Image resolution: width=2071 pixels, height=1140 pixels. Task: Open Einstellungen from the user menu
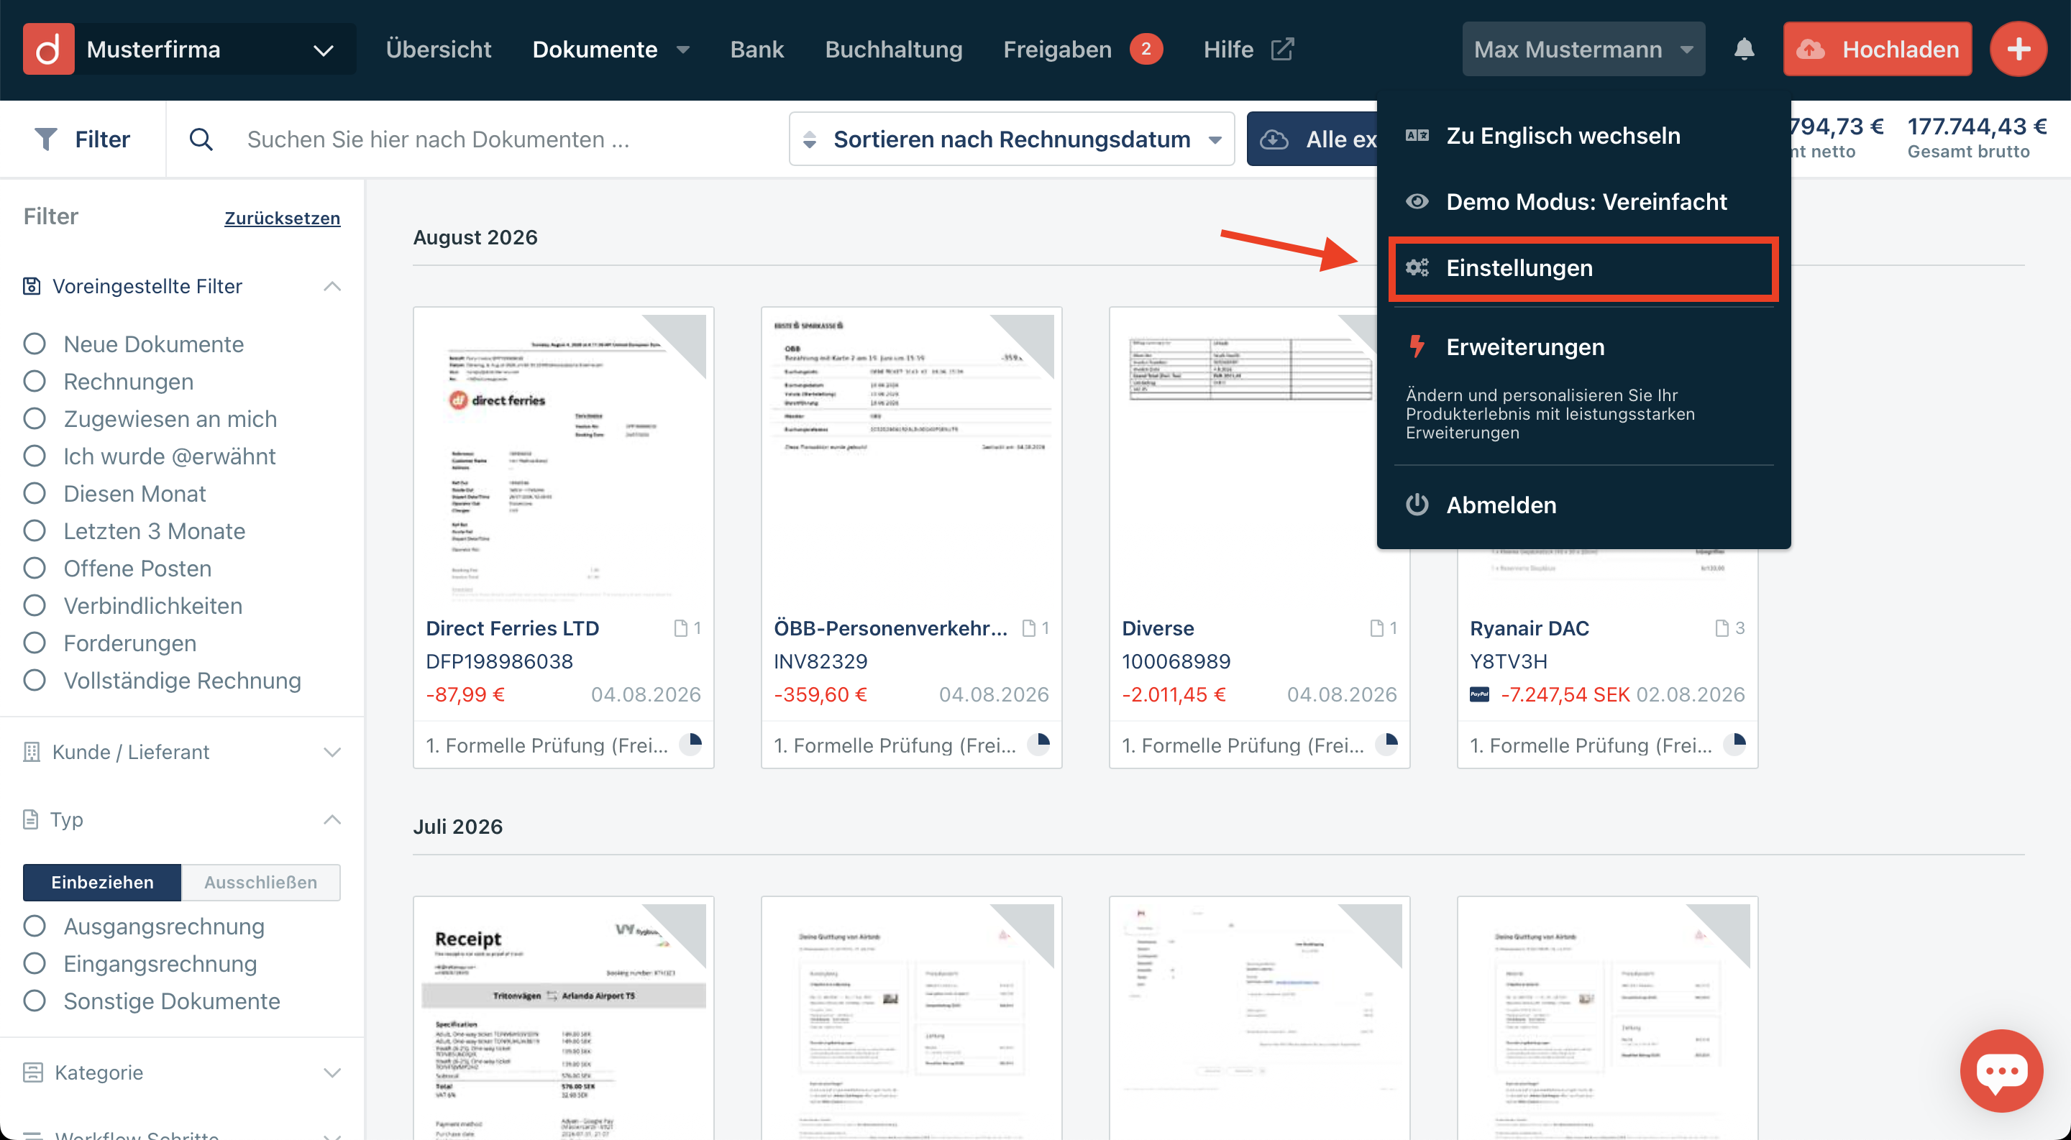coord(1582,267)
